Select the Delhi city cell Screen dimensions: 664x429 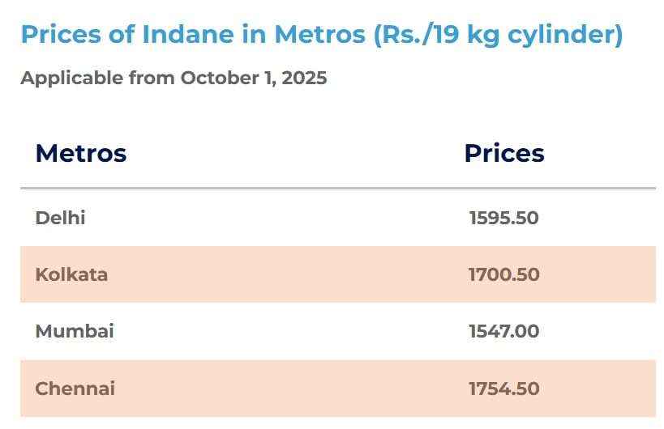pyautogui.click(x=60, y=218)
